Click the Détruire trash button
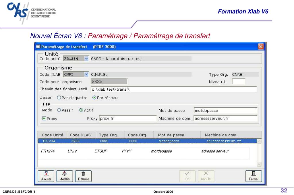The width and height of the screenshot is (294, 195). 84,176
